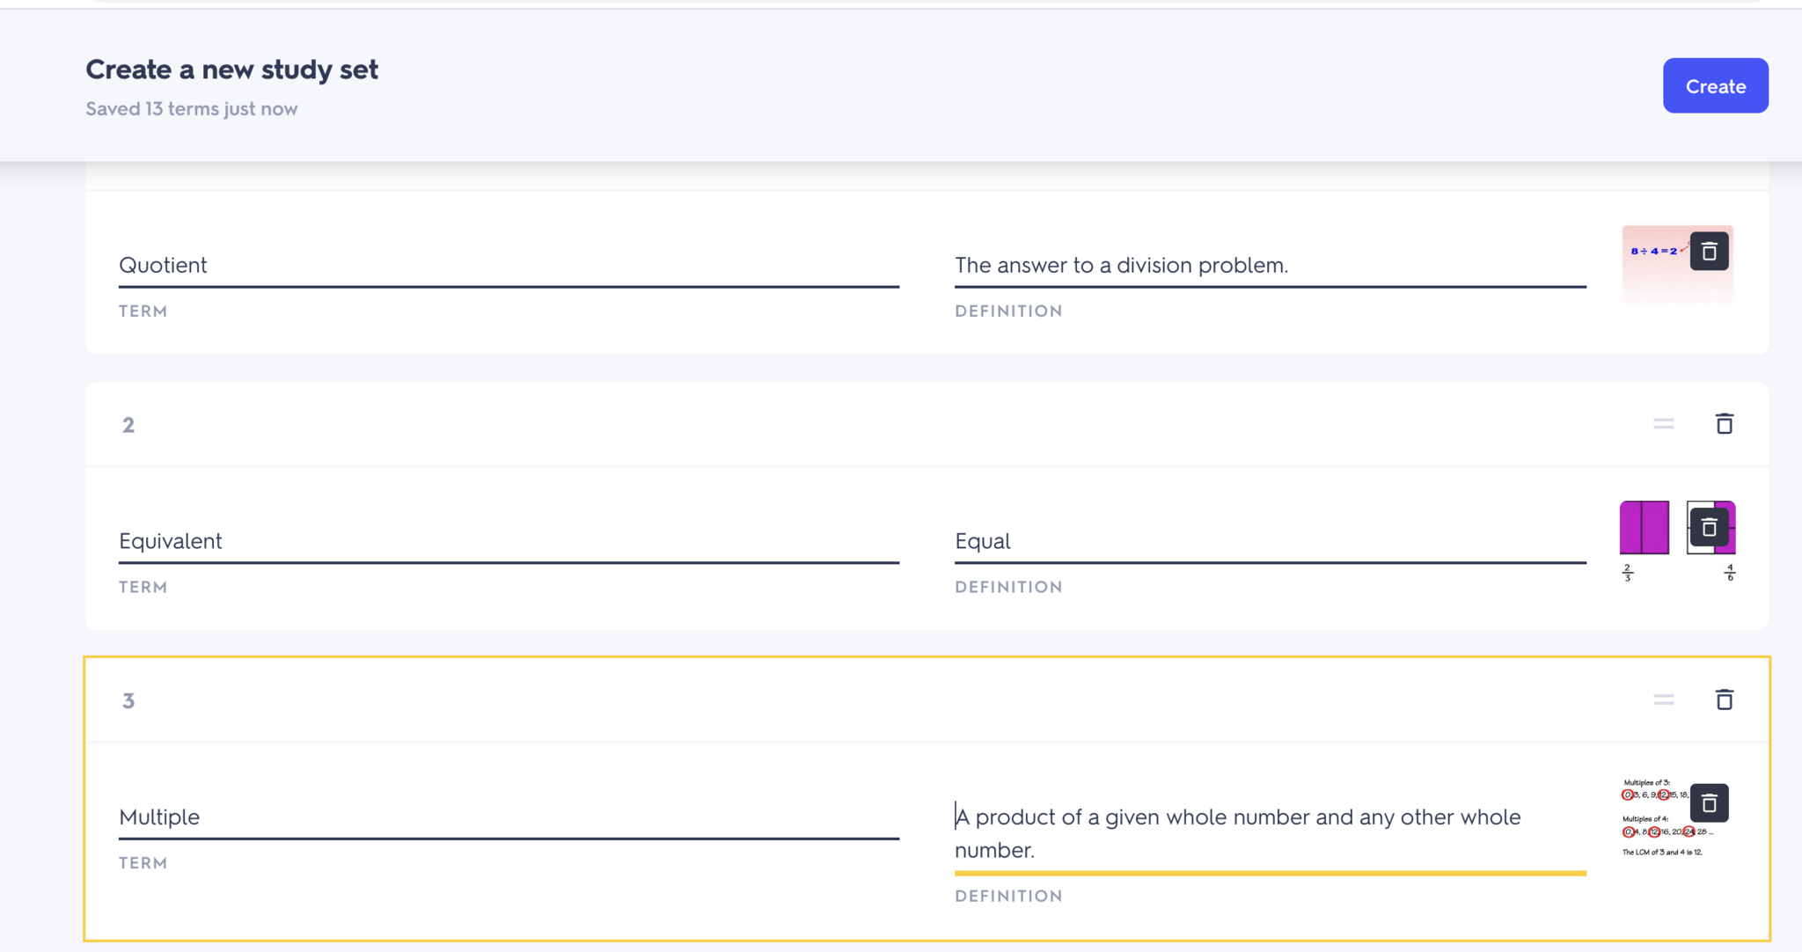Click the card number 2 label
This screenshot has height=952, width=1802.
(x=128, y=425)
